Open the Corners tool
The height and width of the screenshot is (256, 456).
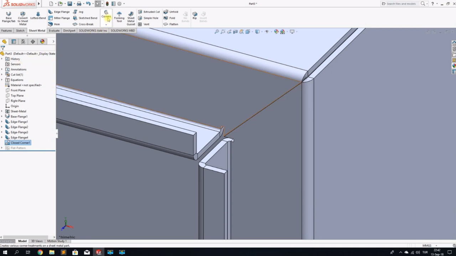106,16
